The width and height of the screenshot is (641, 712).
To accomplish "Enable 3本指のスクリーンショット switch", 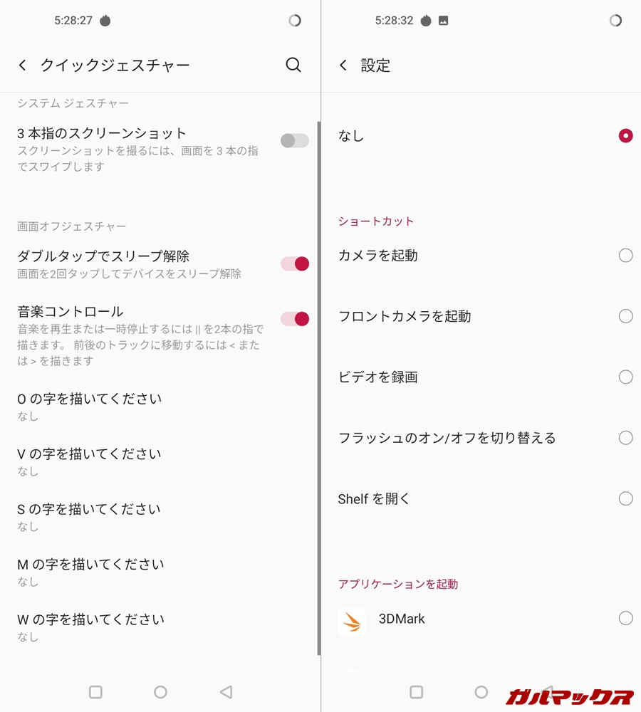I will pyautogui.click(x=294, y=140).
